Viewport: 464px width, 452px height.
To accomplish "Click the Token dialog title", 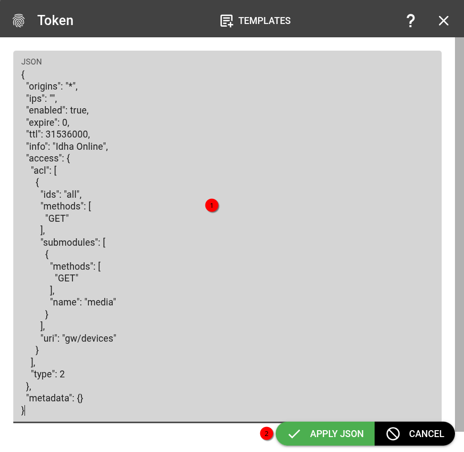I will [x=55, y=21].
